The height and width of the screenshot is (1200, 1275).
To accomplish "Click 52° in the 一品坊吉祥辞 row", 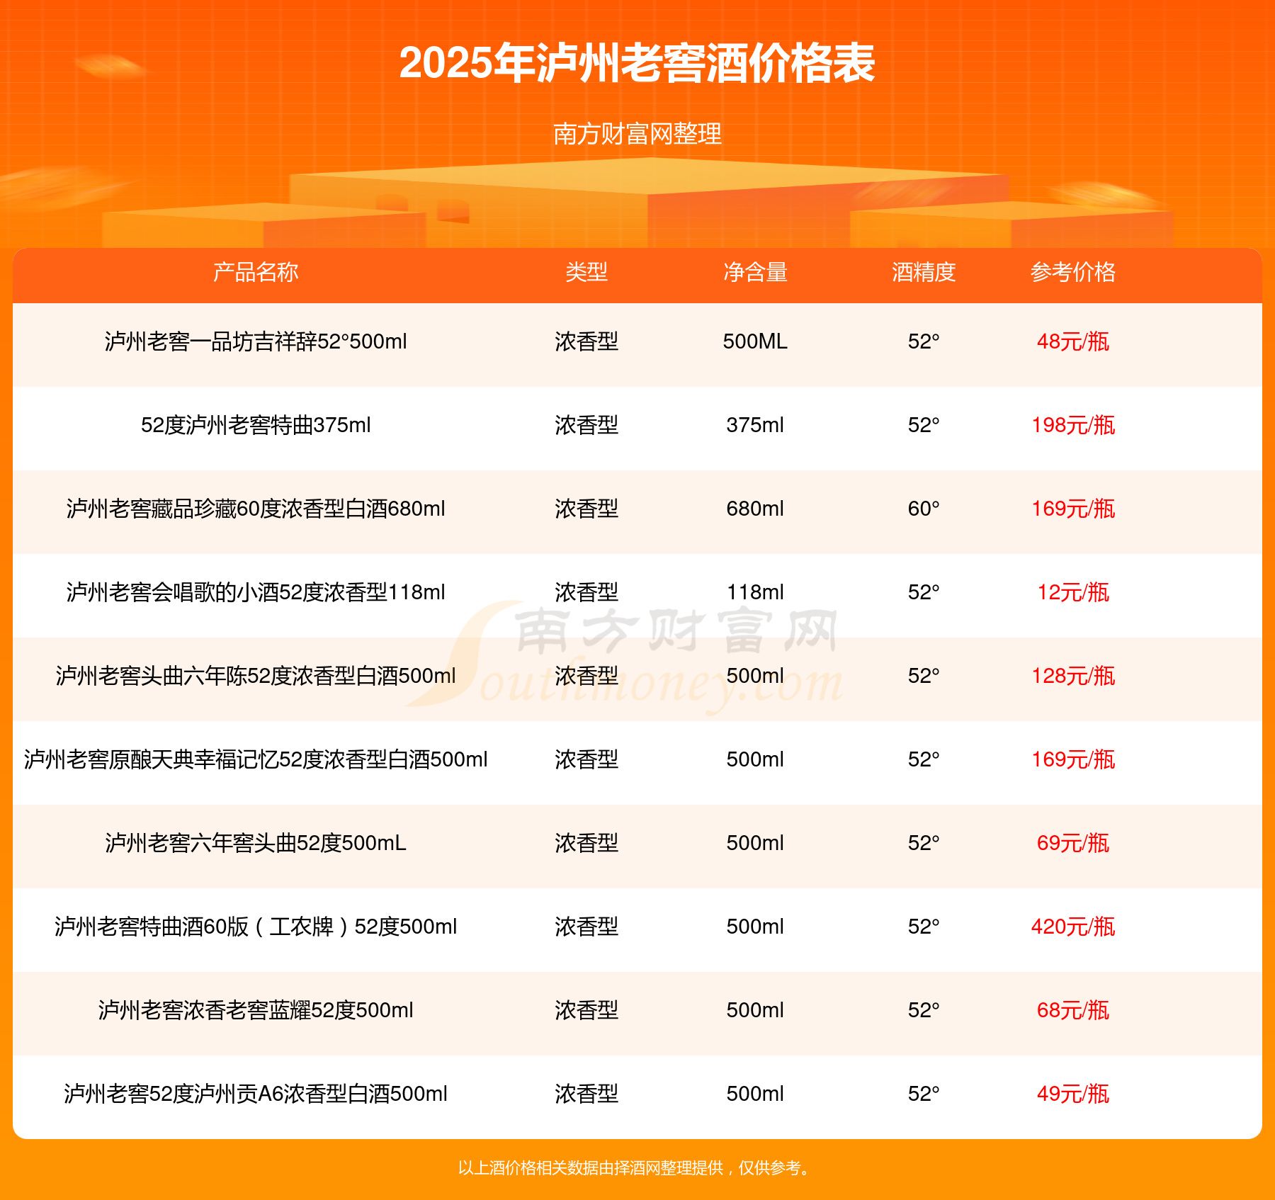I will click(924, 341).
